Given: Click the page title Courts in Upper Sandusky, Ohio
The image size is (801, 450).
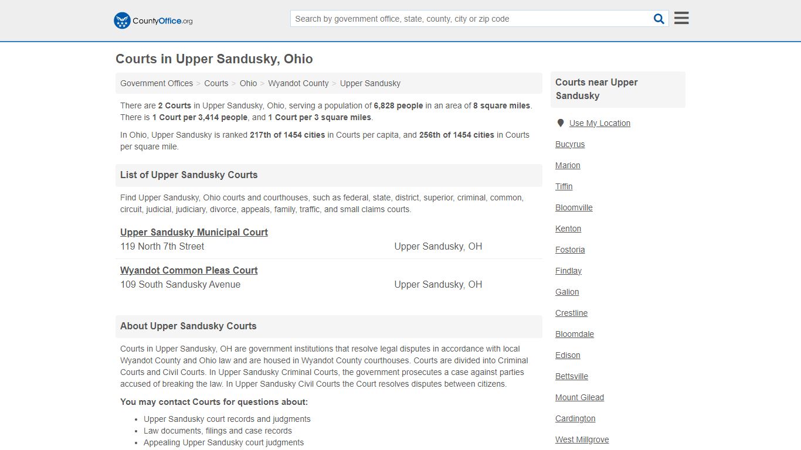Looking at the screenshot, I should (x=214, y=59).
